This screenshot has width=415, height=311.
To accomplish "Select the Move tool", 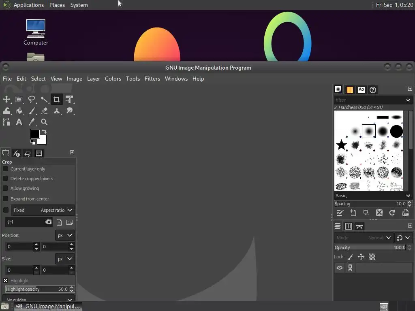I will click(6, 100).
